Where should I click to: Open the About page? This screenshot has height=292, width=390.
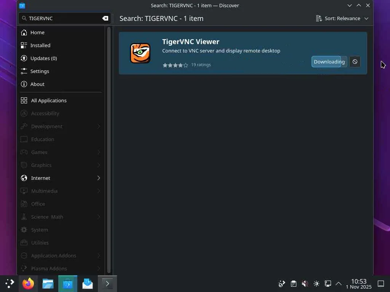(x=61, y=84)
